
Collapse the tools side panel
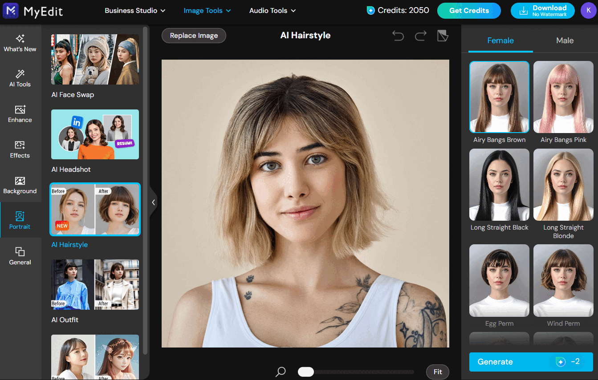click(x=153, y=202)
